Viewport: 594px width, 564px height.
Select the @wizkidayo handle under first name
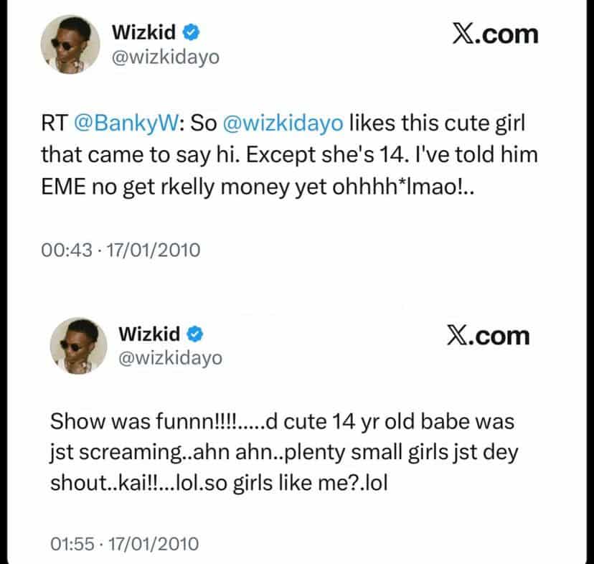point(166,57)
